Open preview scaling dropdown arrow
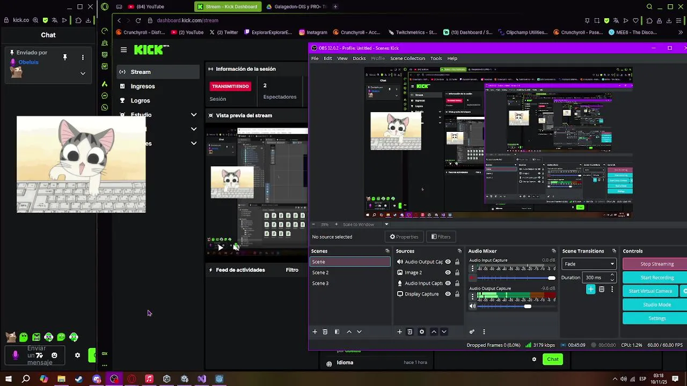Viewport: 687px width, 386px height. point(386,225)
